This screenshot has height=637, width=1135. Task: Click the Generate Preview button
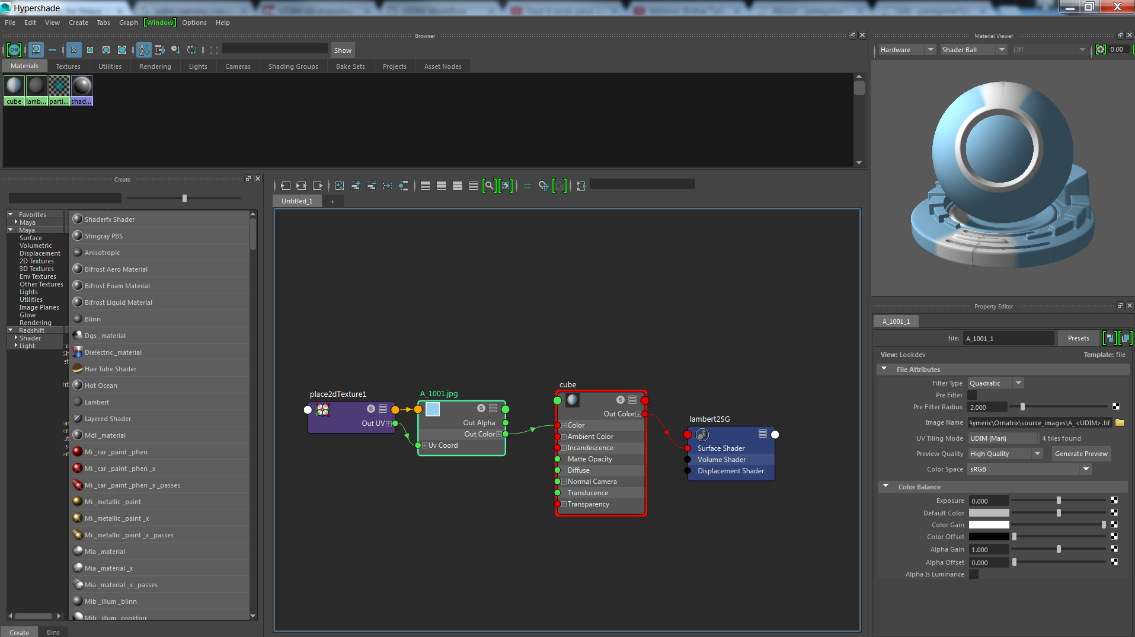coord(1081,454)
